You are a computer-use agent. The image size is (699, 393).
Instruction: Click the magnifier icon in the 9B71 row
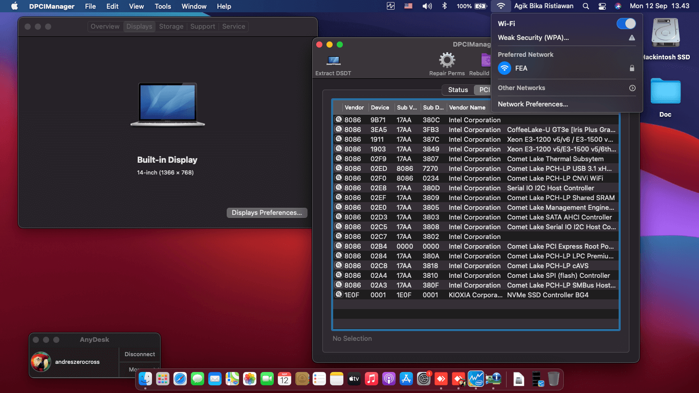point(338,120)
